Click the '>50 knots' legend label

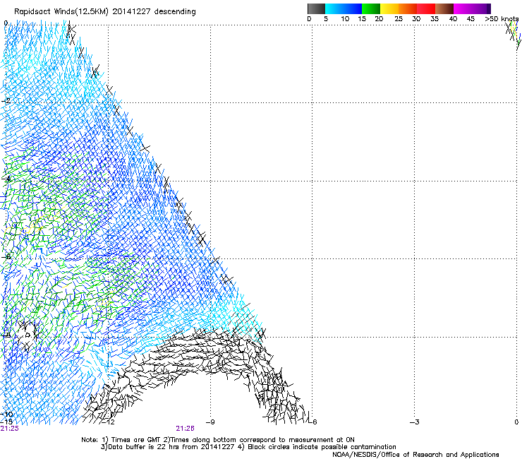[x=502, y=19]
